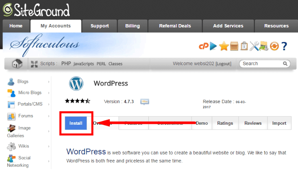Open the Portals/CMS category label
298x172 pixels.
[x=30, y=104]
